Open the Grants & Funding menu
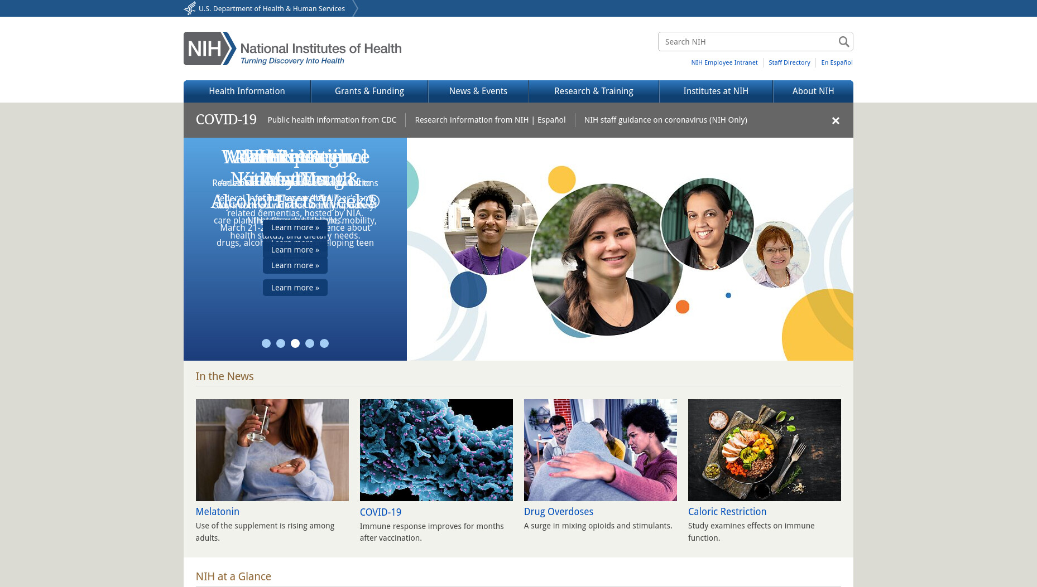This screenshot has width=1037, height=587. pyautogui.click(x=369, y=91)
